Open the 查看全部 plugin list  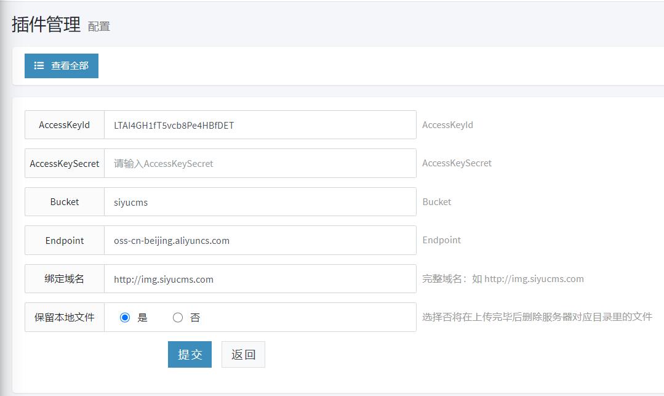coord(62,66)
